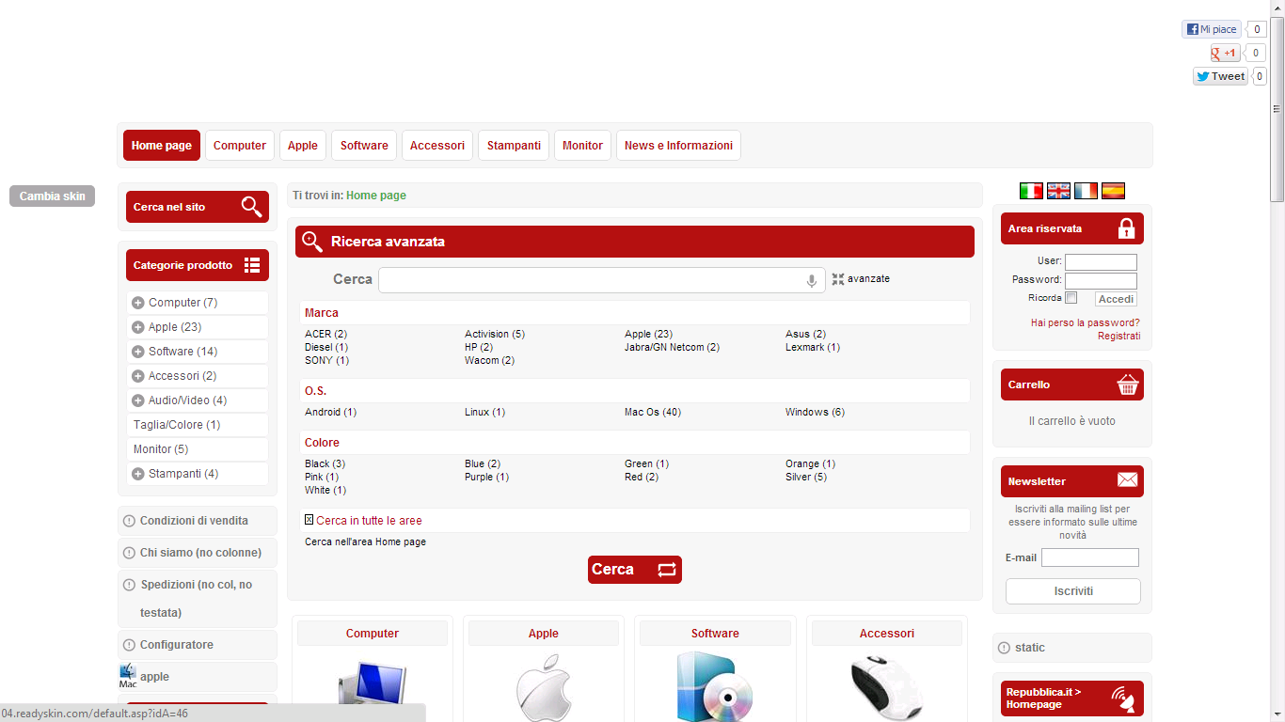Click the Facebook Mi piace button
Screen dimensions: 1285x722
1212,29
